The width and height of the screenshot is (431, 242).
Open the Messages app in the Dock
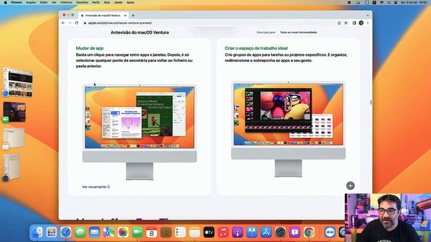80,233
